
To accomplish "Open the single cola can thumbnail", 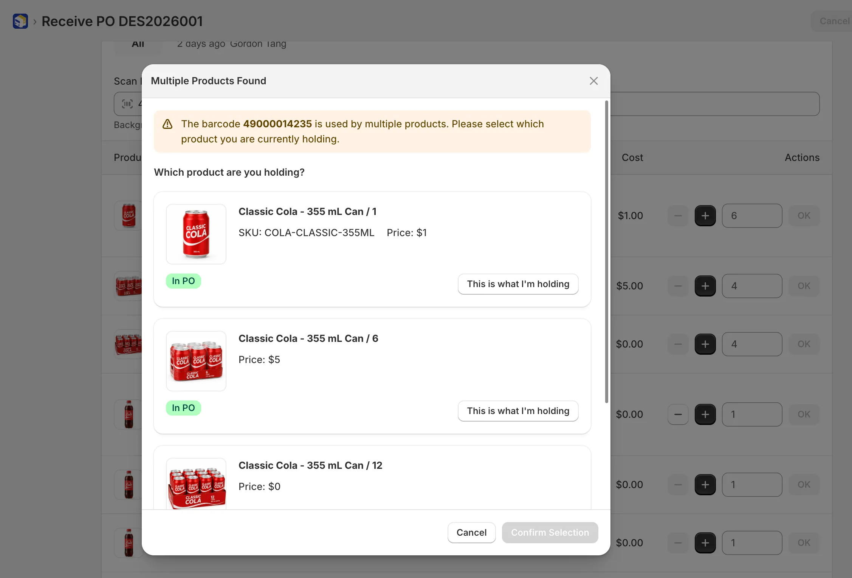I will [x=196, y=234].
